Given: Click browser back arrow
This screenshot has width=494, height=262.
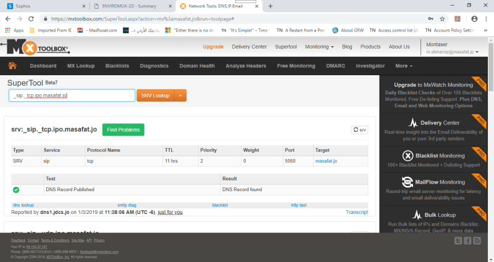Looking at the screenshot, I should point(8,19).
